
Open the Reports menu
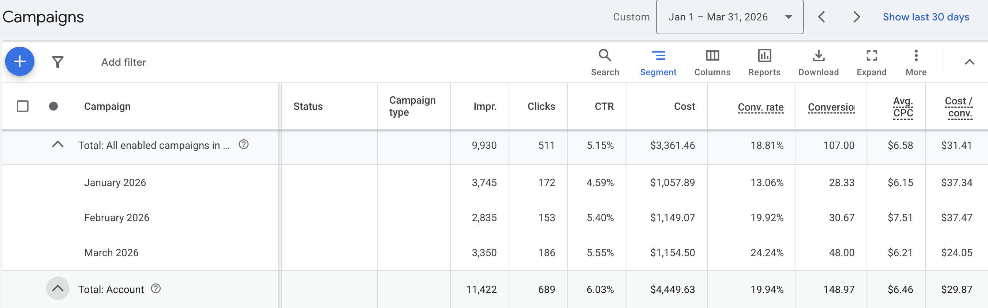coord(764,63)
